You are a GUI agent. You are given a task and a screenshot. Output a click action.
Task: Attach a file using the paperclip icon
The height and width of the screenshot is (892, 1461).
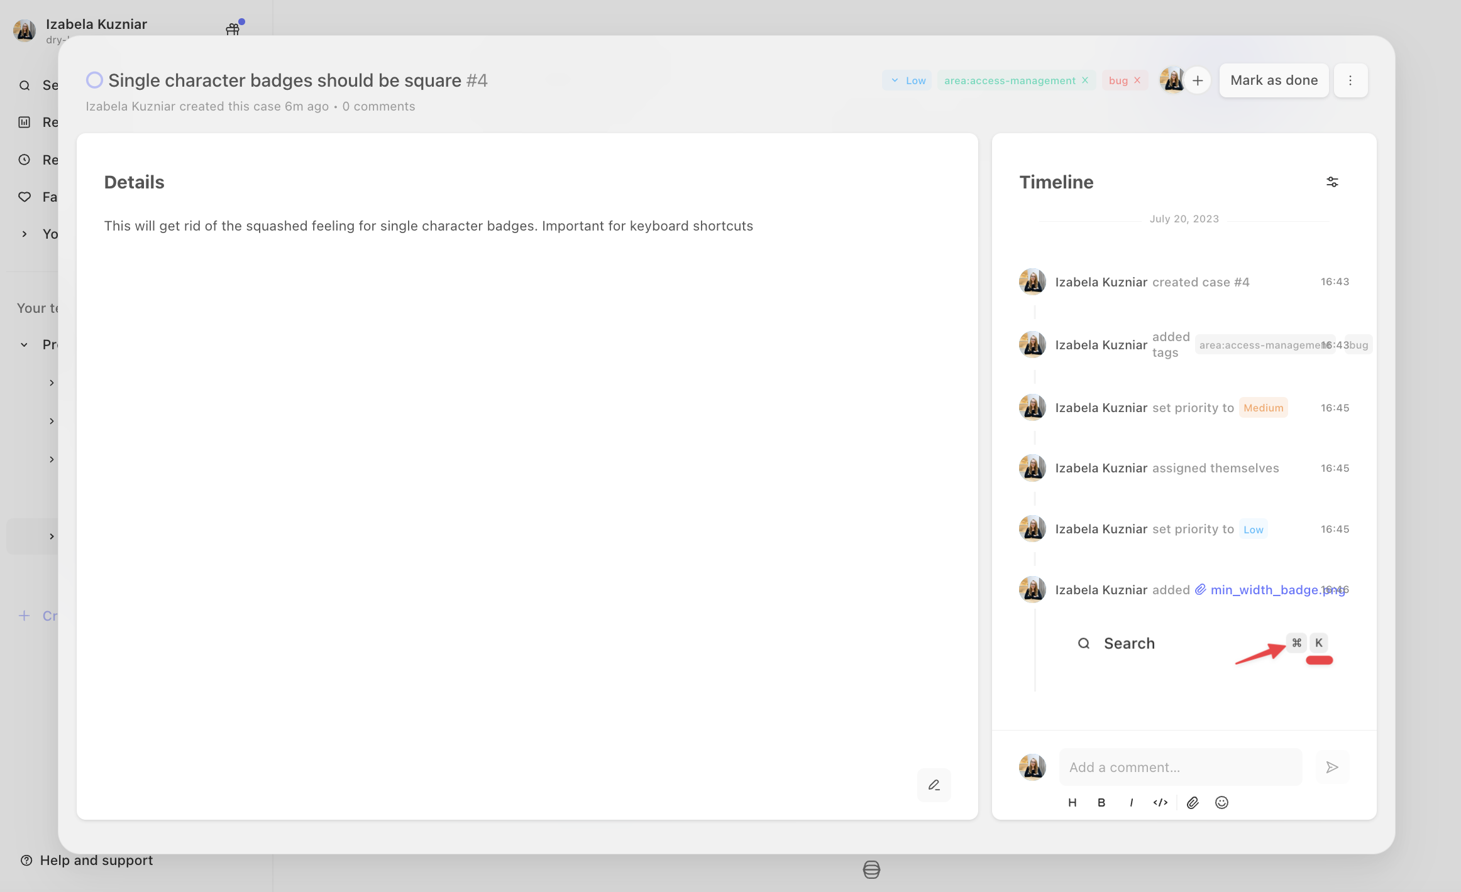point(1193,802)
